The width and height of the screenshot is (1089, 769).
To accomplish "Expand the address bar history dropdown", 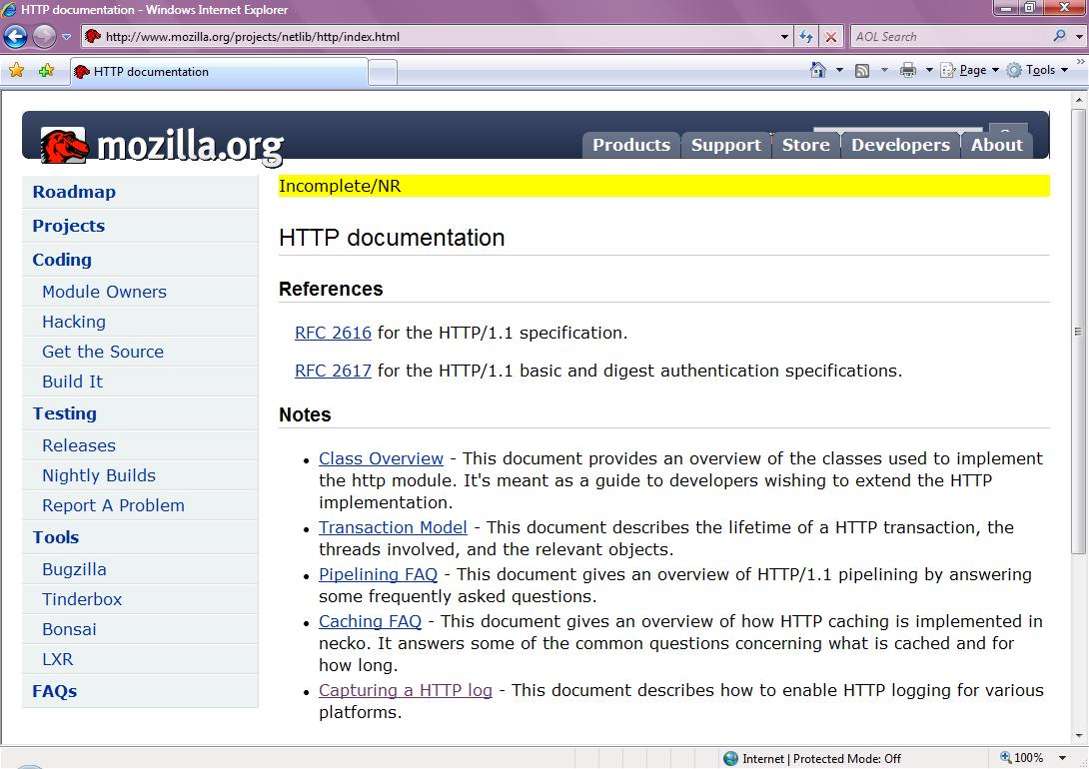I will (x=784, y=37).
